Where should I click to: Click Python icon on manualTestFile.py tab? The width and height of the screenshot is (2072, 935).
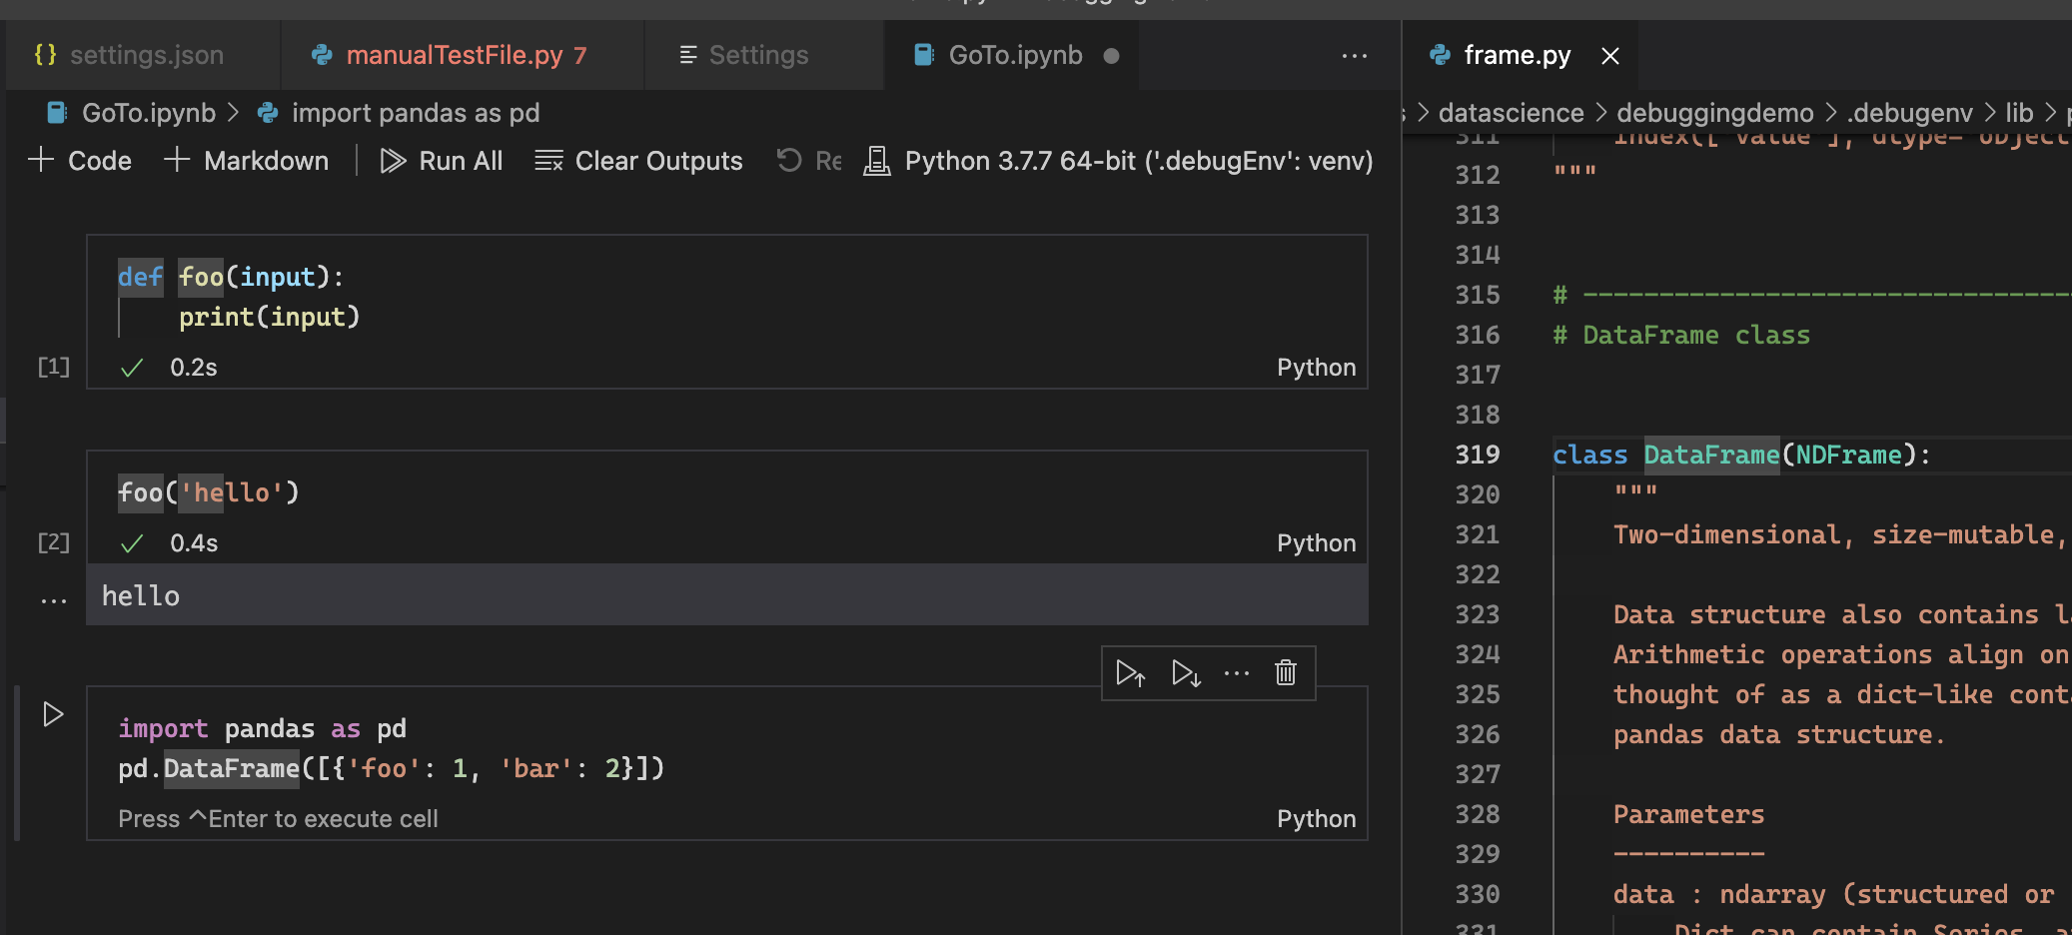[322, 55]
